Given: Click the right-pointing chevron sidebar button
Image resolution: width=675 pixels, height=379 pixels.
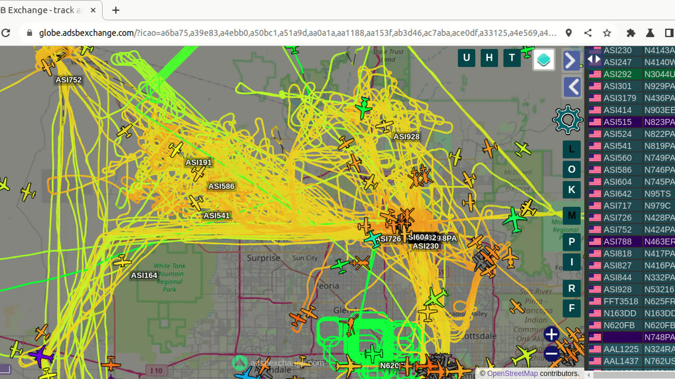Looking at the screenshot, I should (x=572, y=61).
